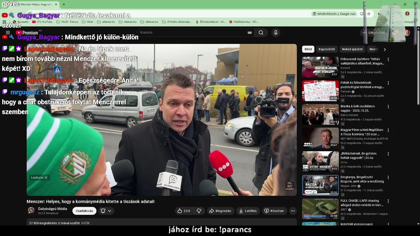Open the Hír24 - Fókusz bookmark folder
This screenshot has width=420, height=236.
pyautogui.click(x=67, y=22)
